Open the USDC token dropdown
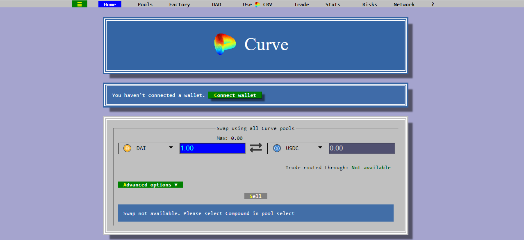Screen dimensions: 524x240 (x=298, y=148)
